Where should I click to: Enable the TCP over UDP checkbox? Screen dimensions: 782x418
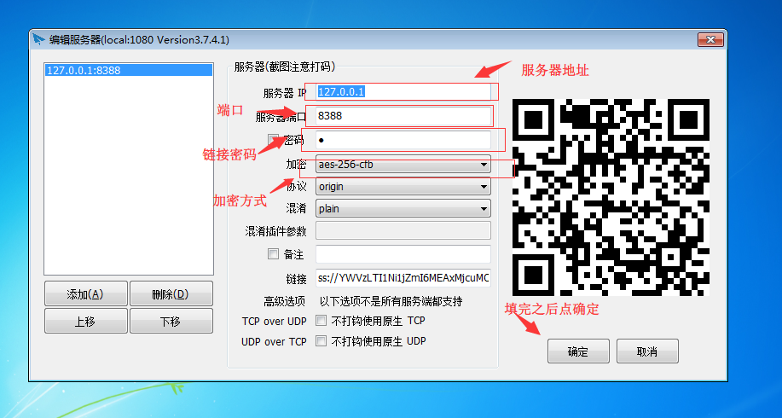(321, 320)
